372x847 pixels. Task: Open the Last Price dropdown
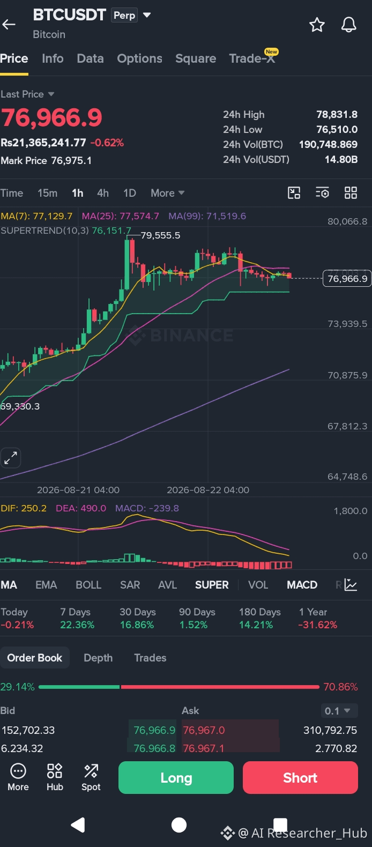coord(27,94)
